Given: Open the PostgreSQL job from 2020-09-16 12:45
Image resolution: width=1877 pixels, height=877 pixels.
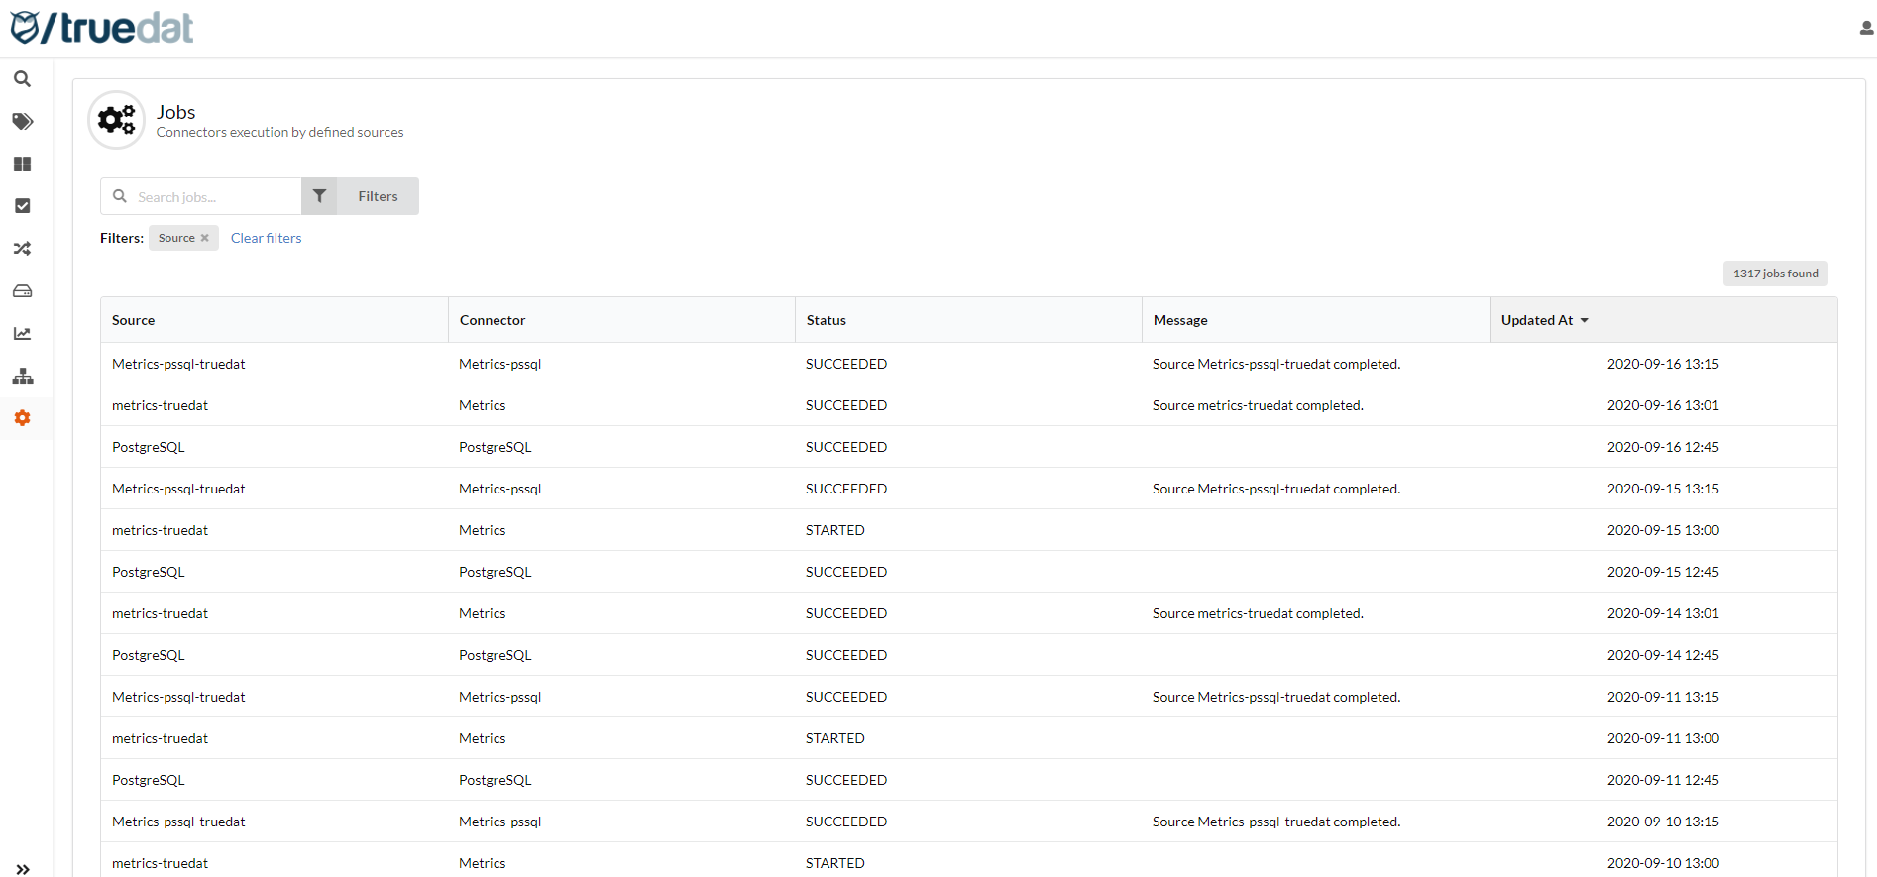Looking at the screenshot, I should (149, 447).
